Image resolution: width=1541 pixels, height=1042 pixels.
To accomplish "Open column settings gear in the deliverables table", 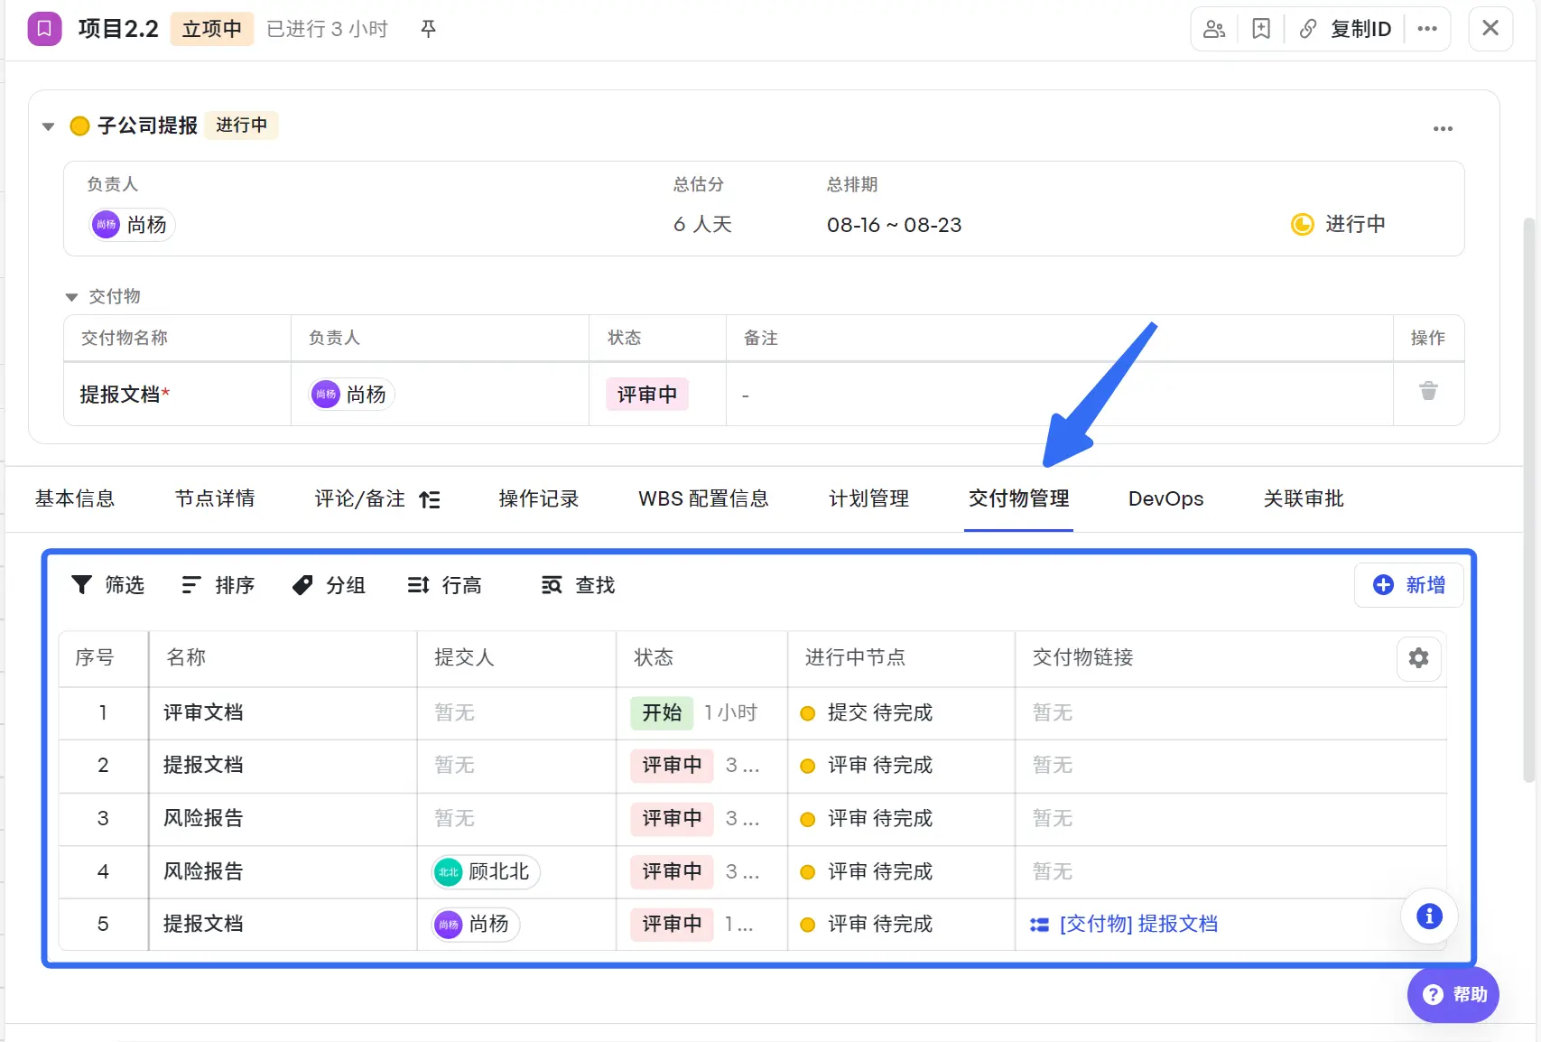I will click(1418, 659).
